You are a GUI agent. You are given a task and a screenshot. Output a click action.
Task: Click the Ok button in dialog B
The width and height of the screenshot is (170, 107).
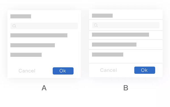[144, 70]
